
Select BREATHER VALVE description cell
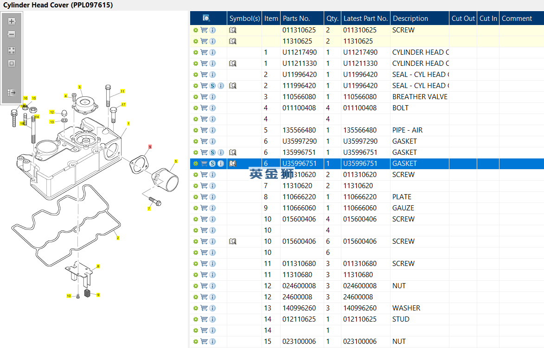point(420,97)
